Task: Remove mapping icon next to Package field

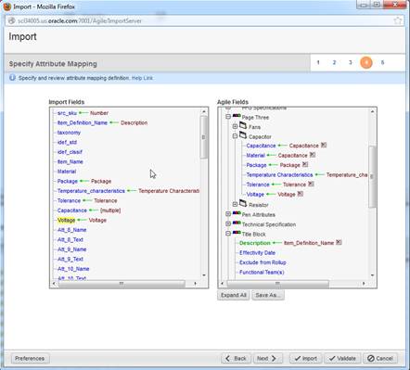Action: tap(305, 164)
